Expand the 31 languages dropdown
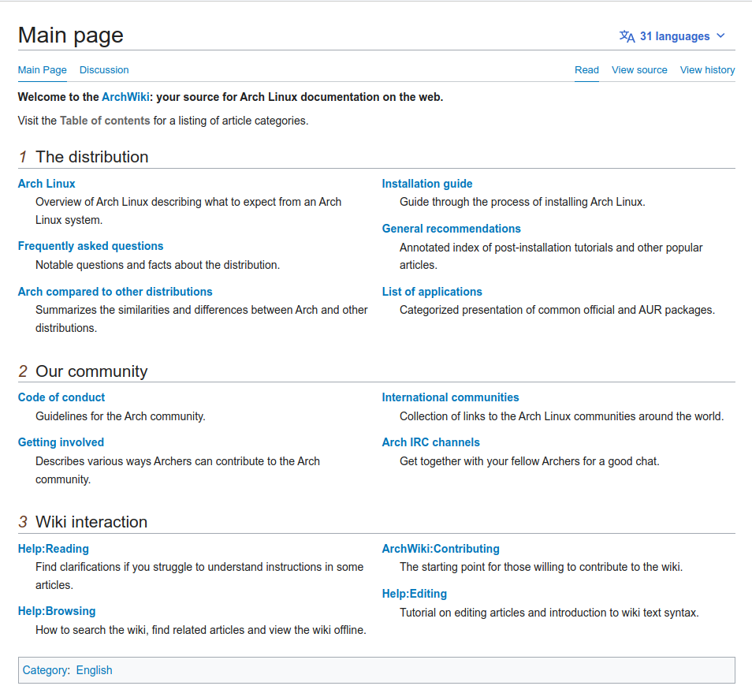752x697 pixels. coord(674,36)
